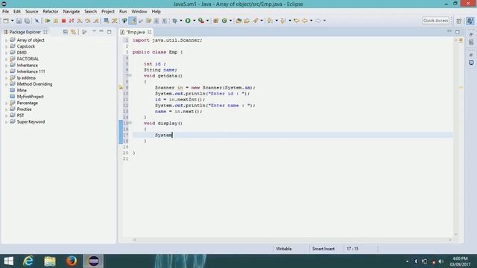Toggle the code fold on line 7

[x=130, y=76]
